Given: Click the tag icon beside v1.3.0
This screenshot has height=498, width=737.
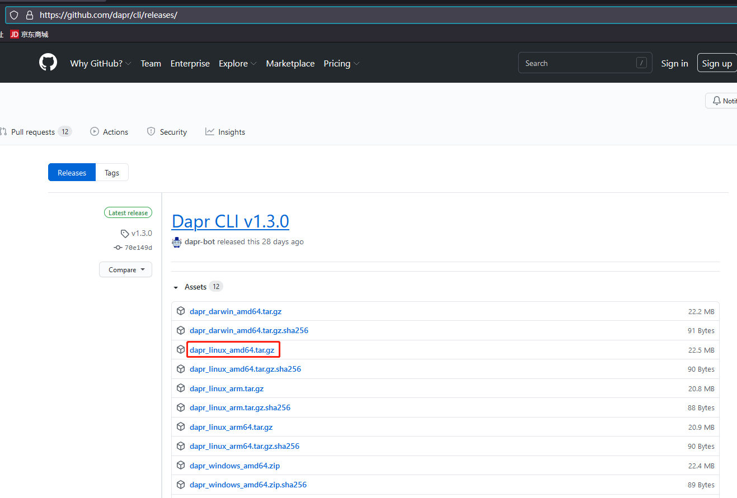Looking at the screenshot, I should [x=125, y=234].
